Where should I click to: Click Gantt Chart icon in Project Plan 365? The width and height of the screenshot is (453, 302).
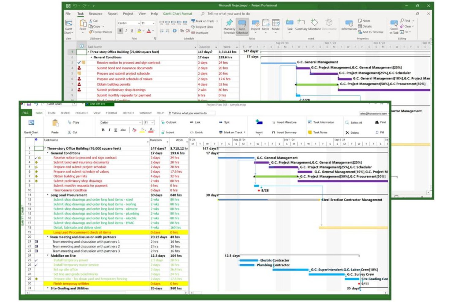point(31,123)
